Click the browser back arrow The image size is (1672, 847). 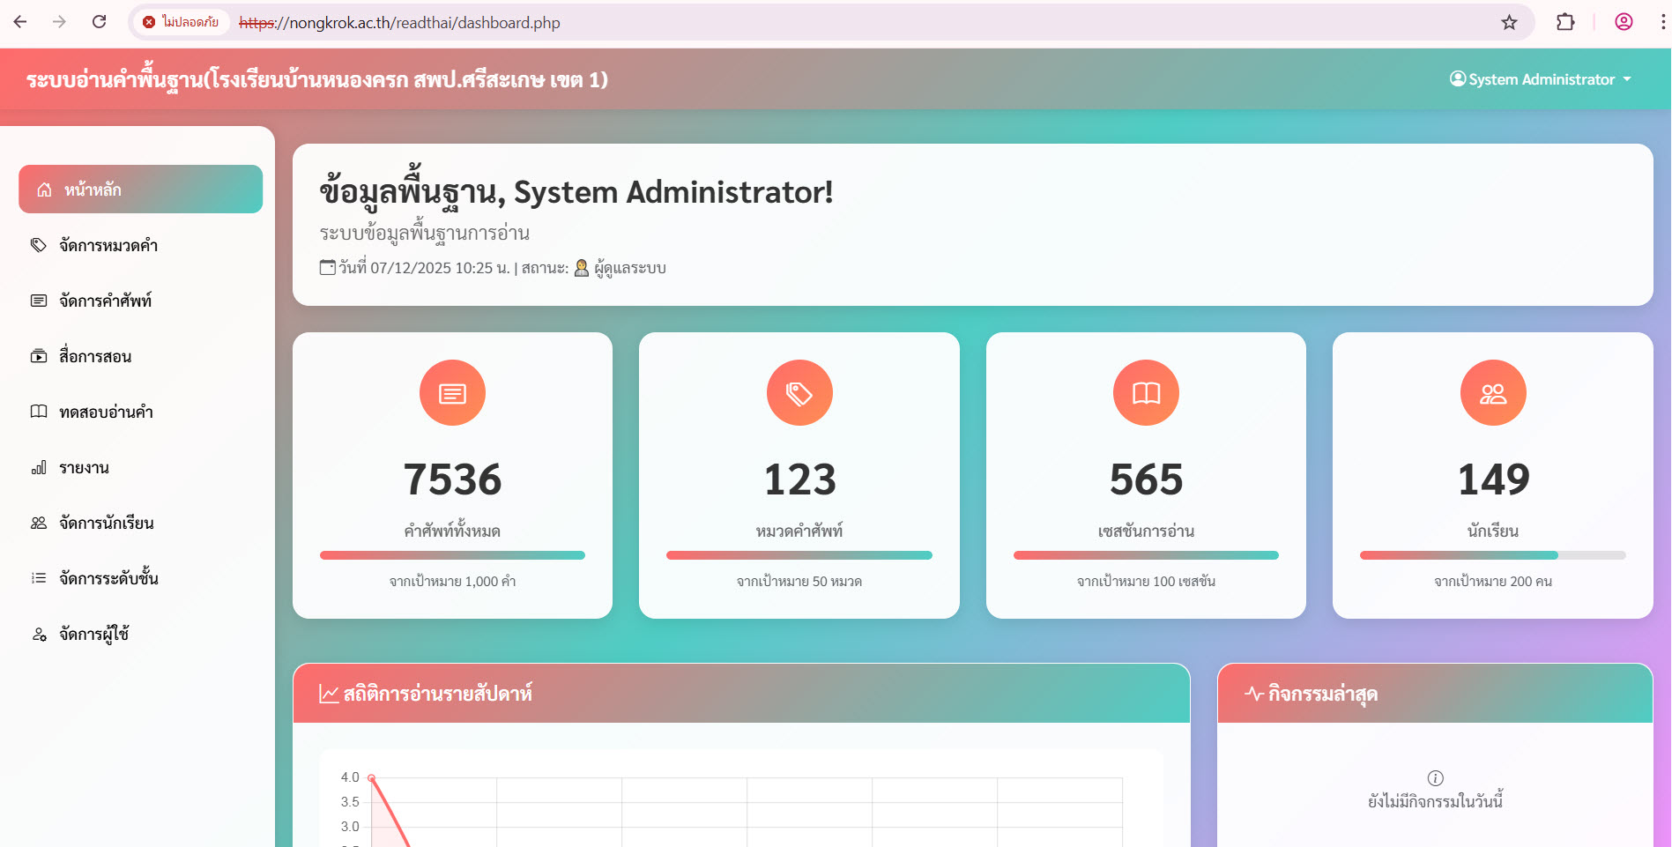pyautogui.click(x=20, y=22)
